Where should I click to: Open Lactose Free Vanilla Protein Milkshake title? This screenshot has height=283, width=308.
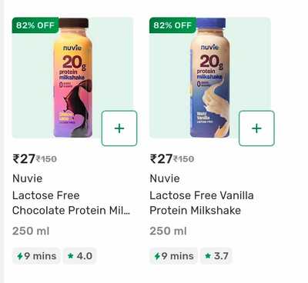[x=202, y=203]
